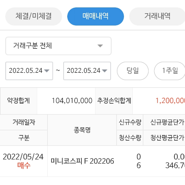Click the 거래일자 column header
185x185 pixels.
[24, 122]
